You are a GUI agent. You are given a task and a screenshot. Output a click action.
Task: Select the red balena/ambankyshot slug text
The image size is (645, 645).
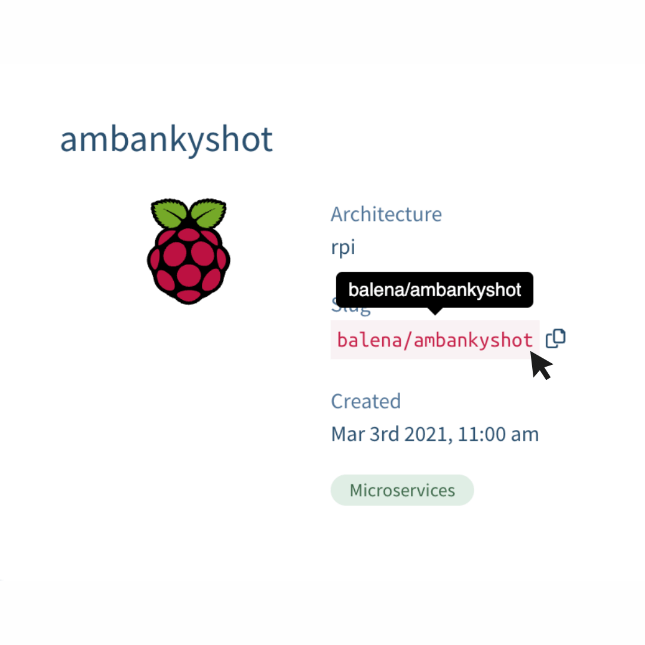(435, 340)
